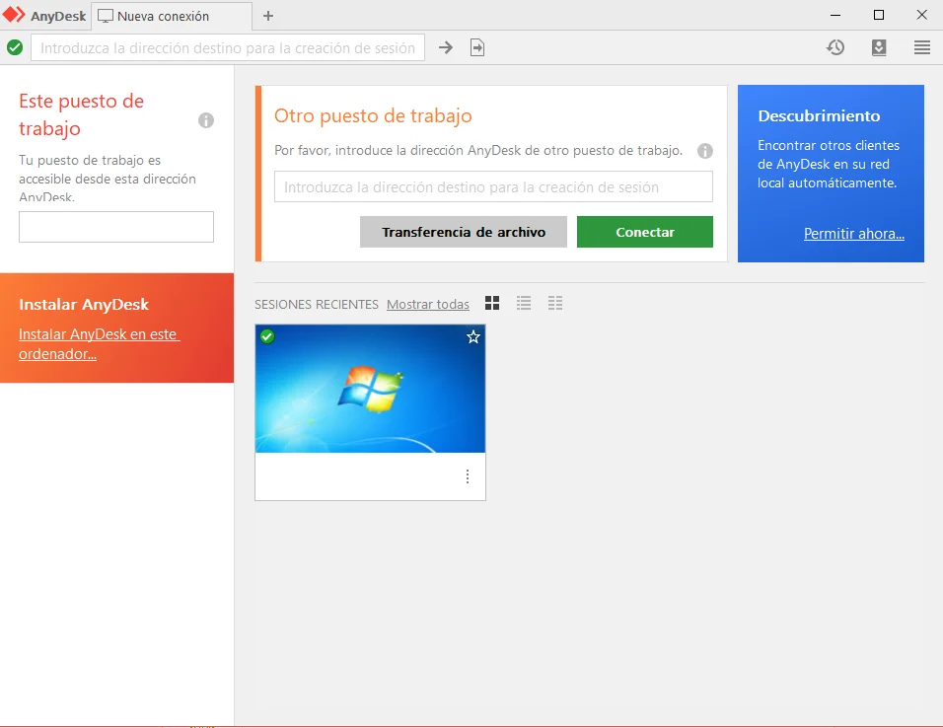Click the Instalar AnyDesk heading
This screenshot has width=943, height=728.
tap(84, 304)
